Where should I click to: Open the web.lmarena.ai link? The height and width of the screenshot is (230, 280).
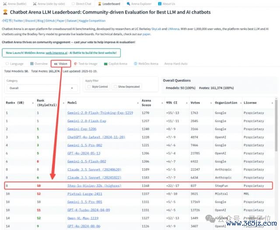click(x=56, y=53)
